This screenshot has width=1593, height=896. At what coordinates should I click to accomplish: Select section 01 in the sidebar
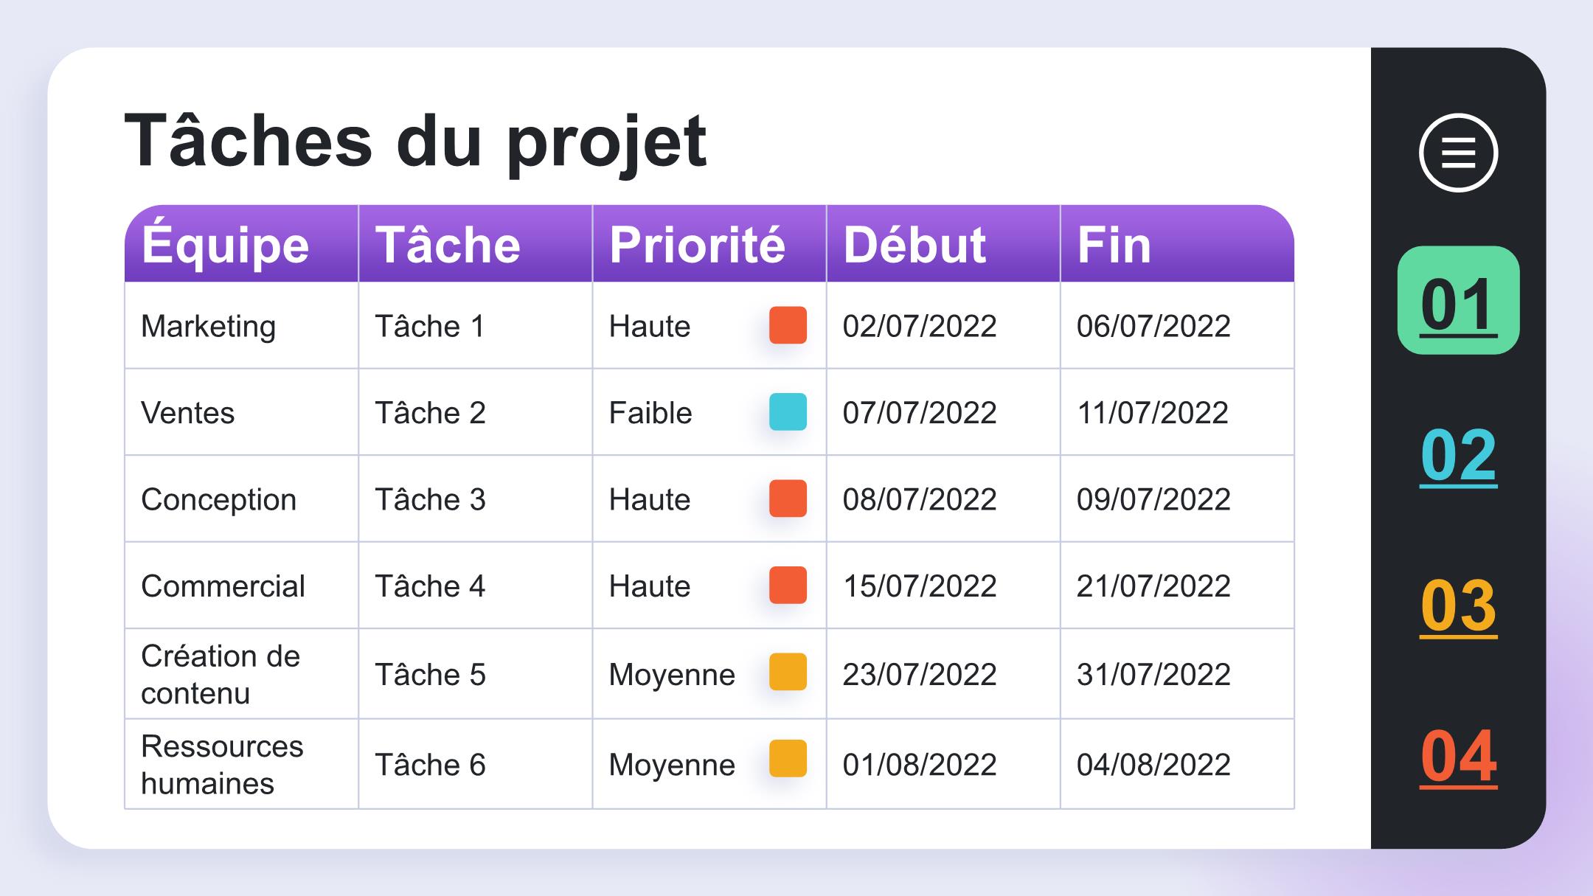(1458, 300)
